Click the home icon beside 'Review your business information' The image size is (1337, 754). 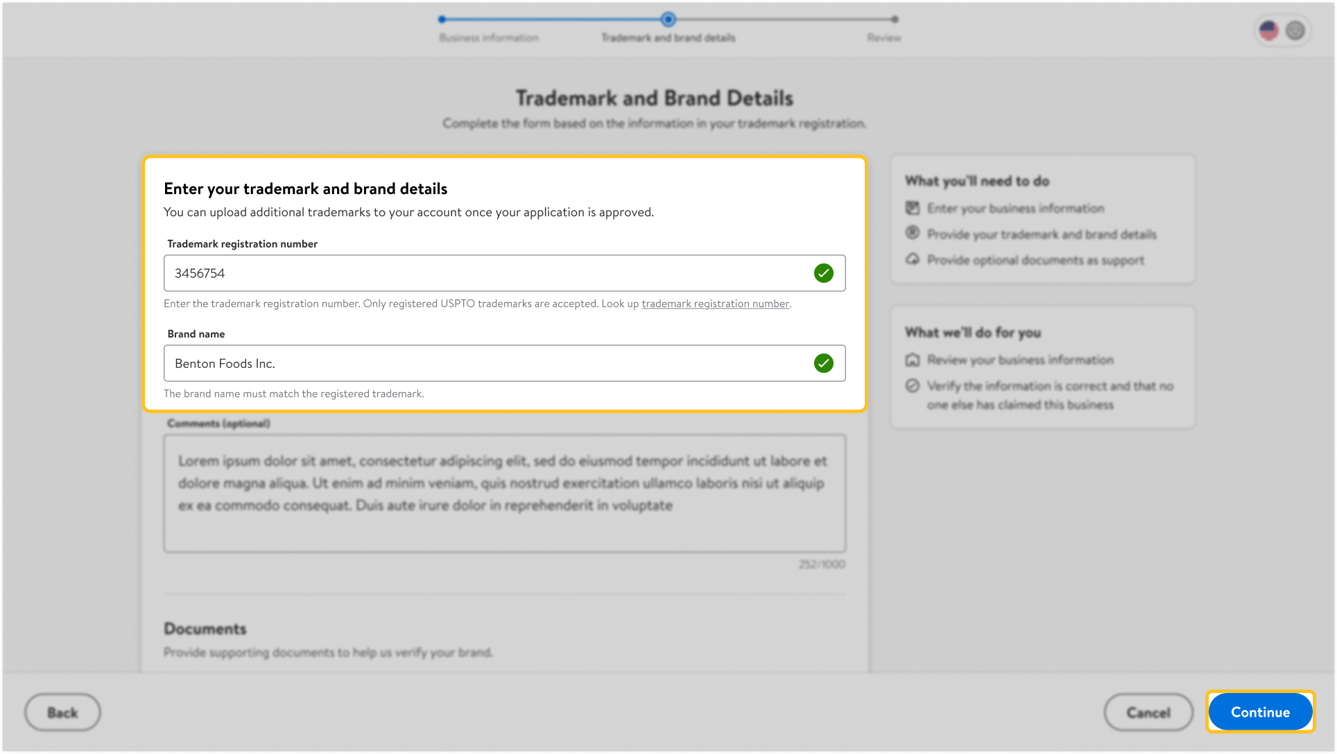[x=912, y=360]
